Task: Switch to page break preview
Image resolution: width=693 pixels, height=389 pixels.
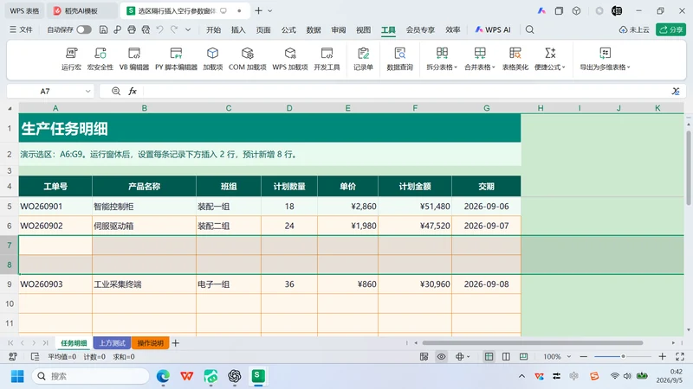Action: coord(523,356)
